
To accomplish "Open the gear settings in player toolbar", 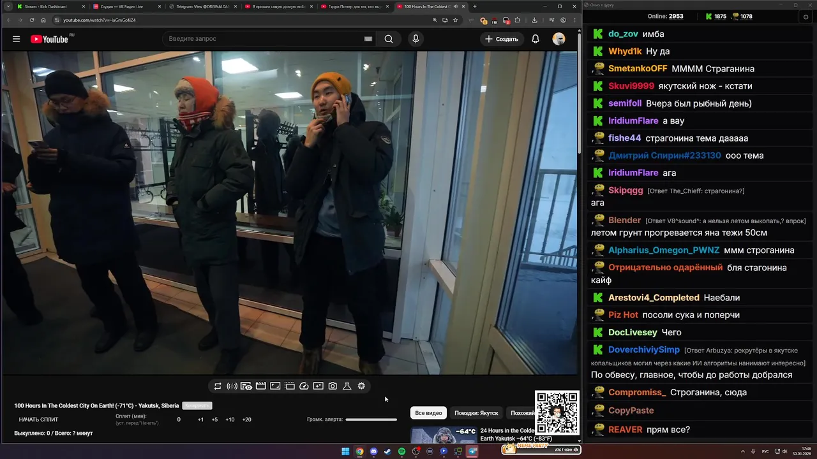I will tap(361, 386).
